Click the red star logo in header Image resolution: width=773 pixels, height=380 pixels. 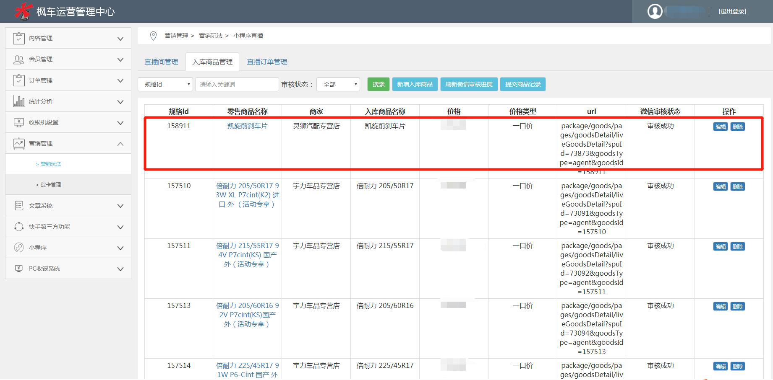click(x=24, y=11)
